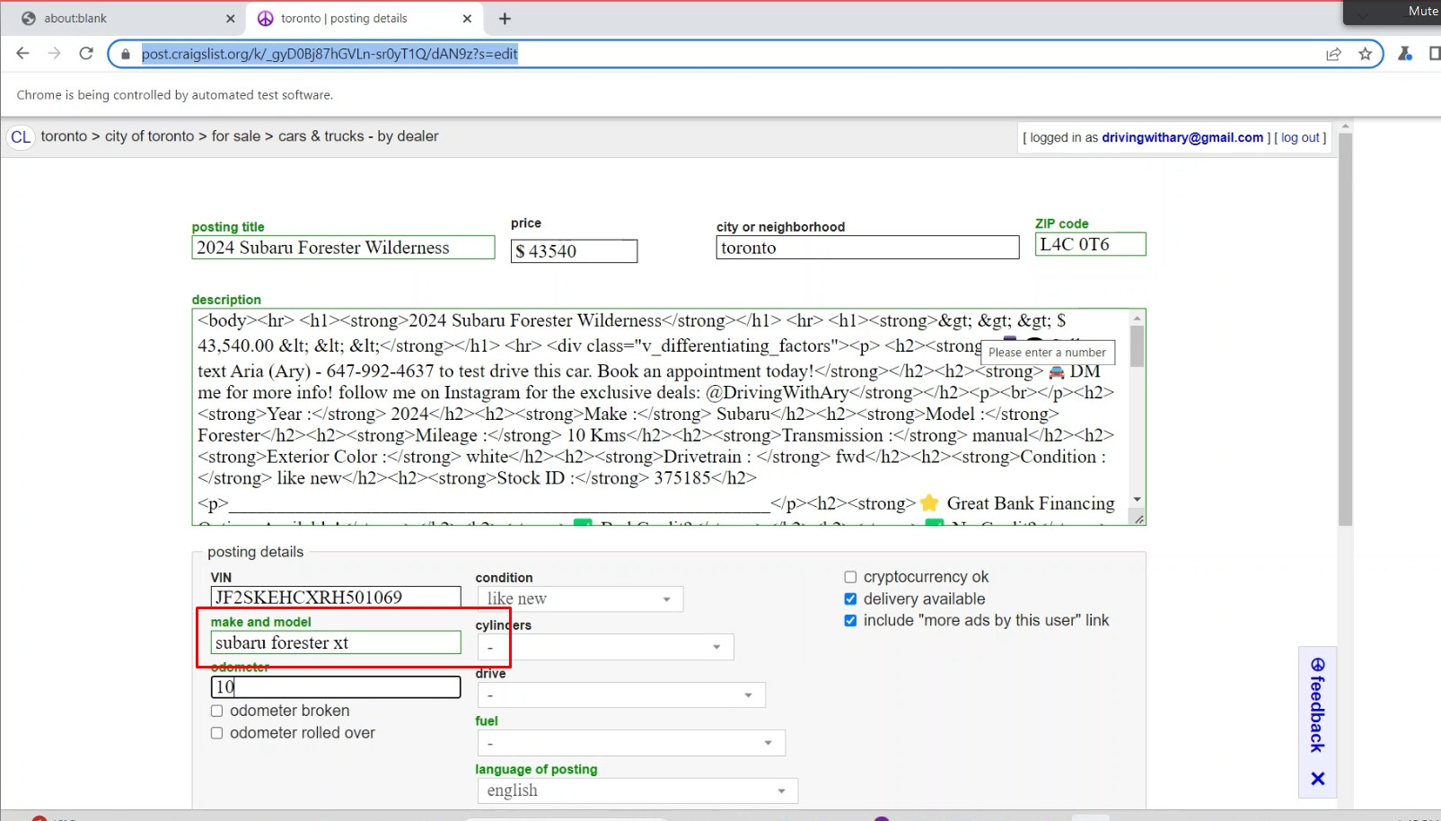Open the cylinders dropdown
The width and height of the screenshot is (1441, 821).
[x=605, y=647]
